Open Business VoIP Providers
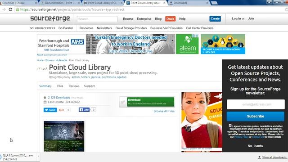The image size is (288, 162). [x=166, y=28]
